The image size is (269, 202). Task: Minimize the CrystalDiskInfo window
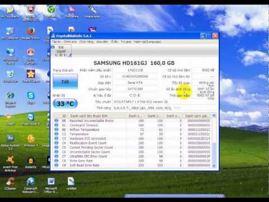(203, 36)
